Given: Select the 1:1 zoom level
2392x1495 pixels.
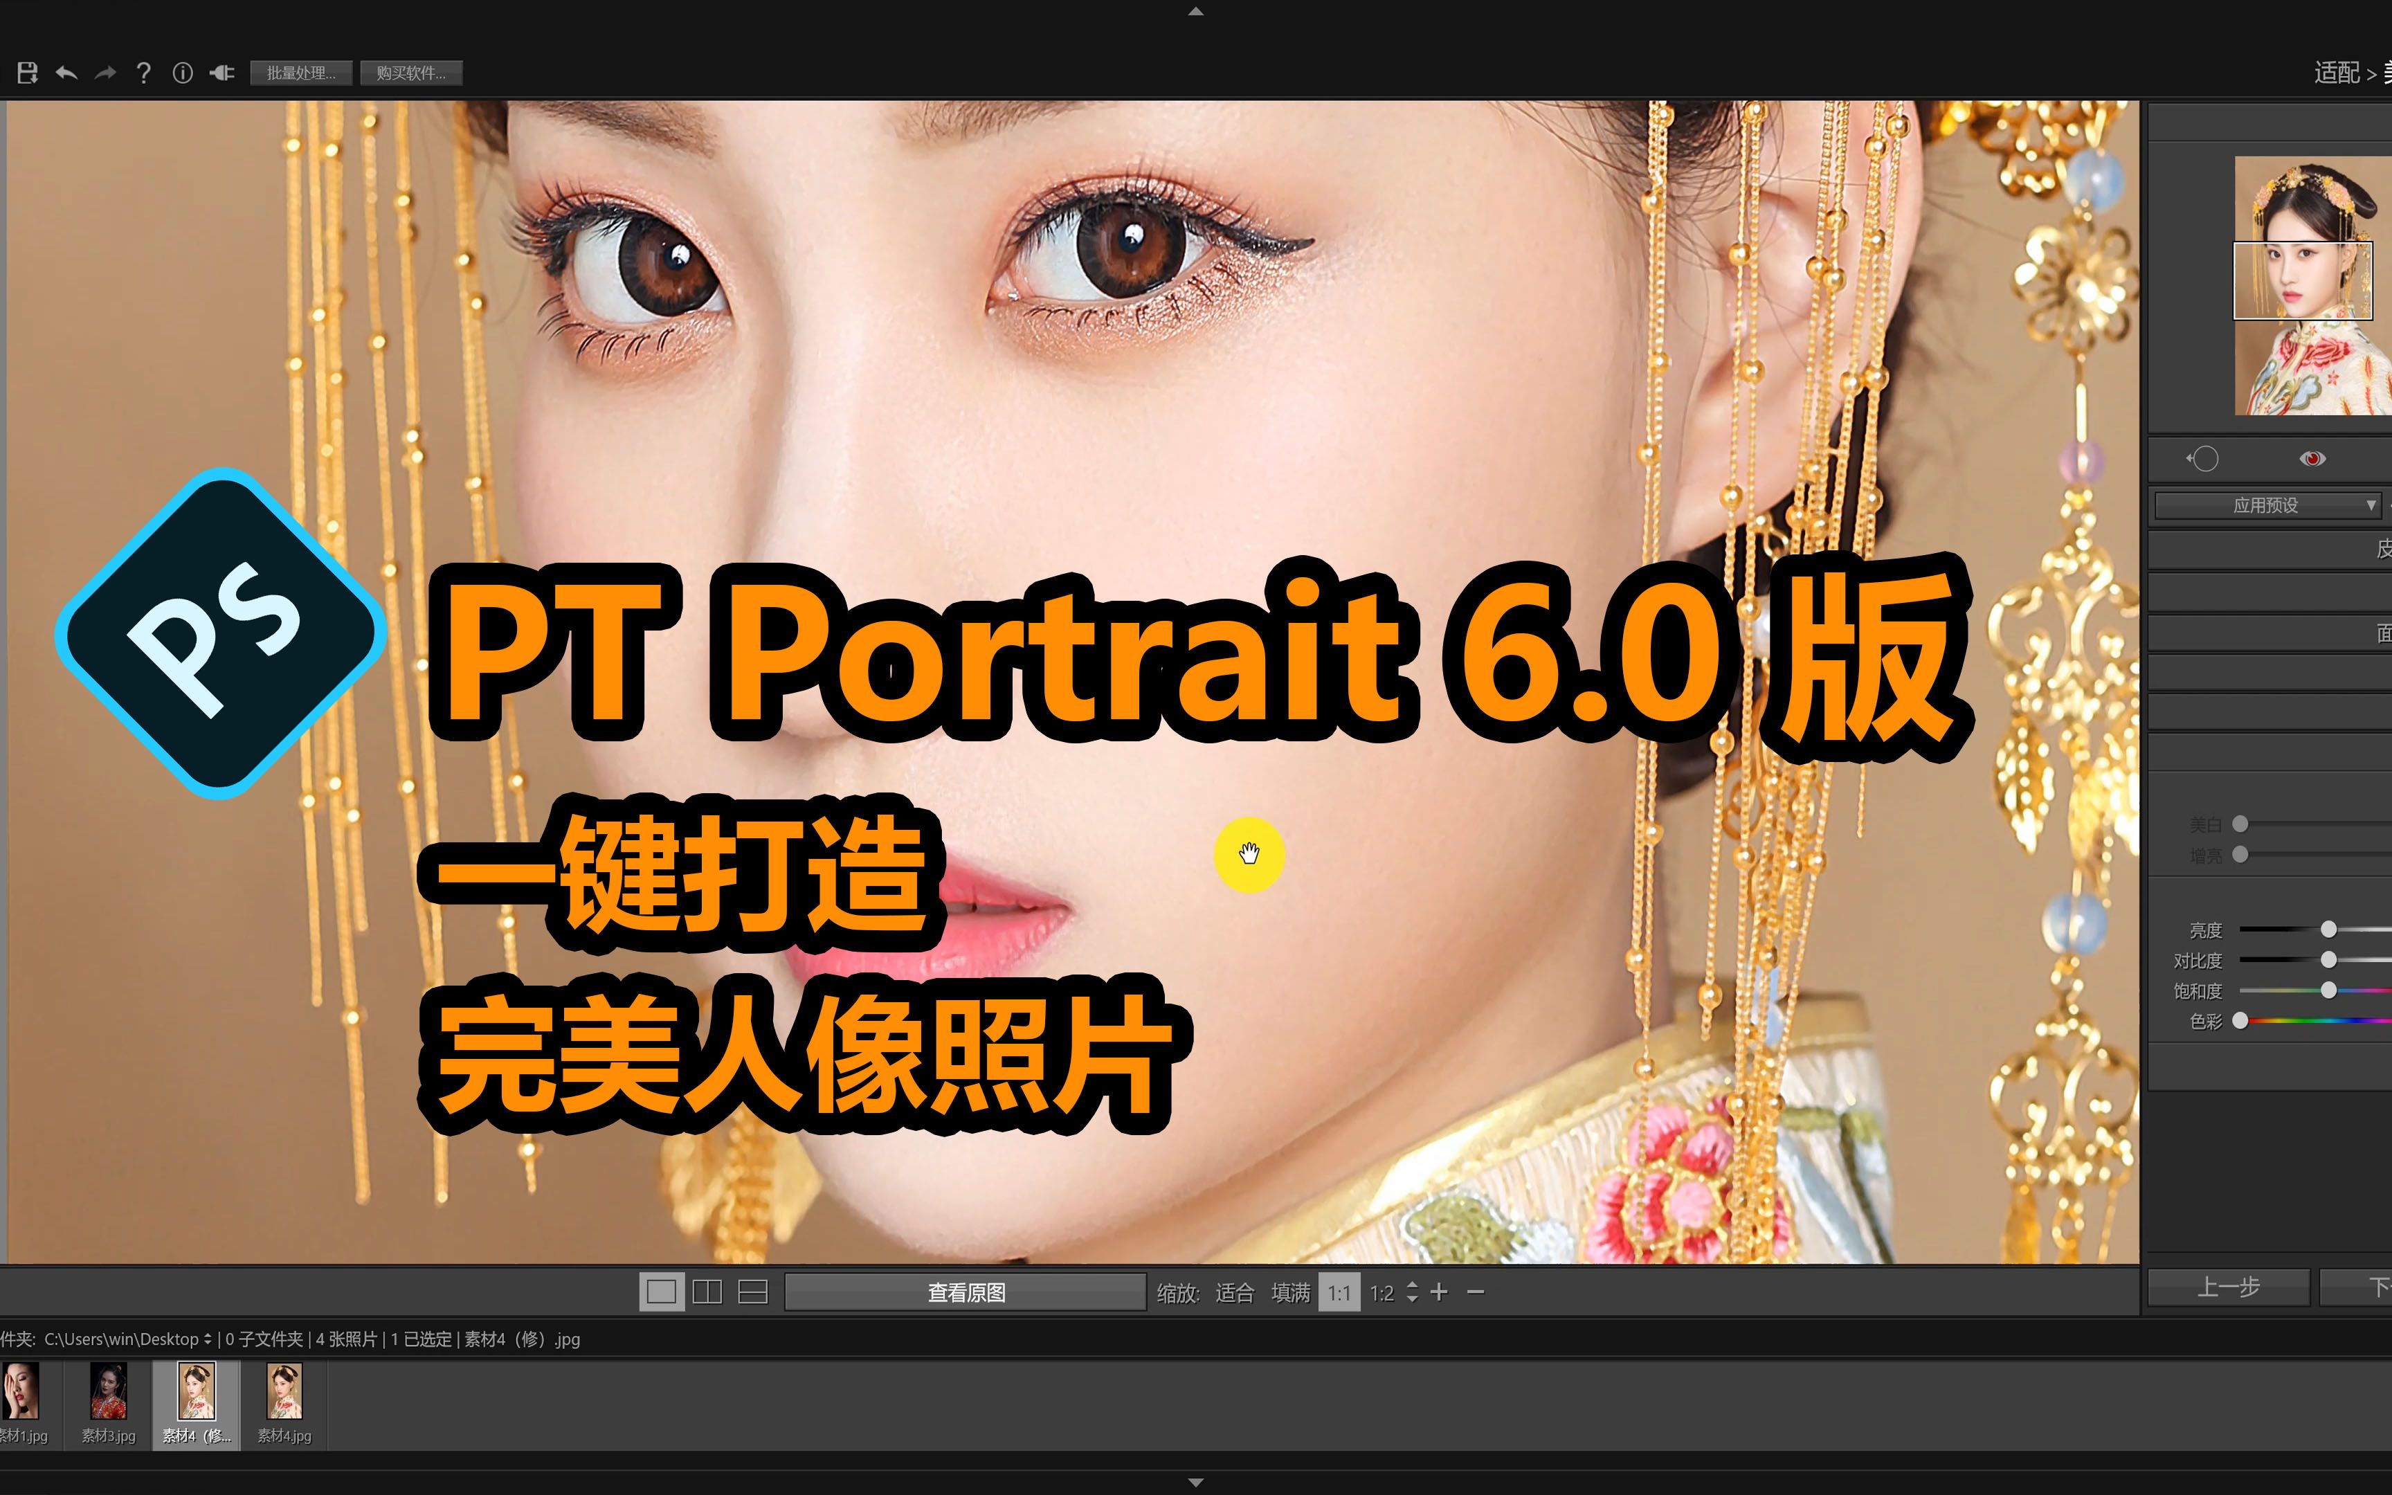Looking at the screenshot, I should (1339, 1294).
